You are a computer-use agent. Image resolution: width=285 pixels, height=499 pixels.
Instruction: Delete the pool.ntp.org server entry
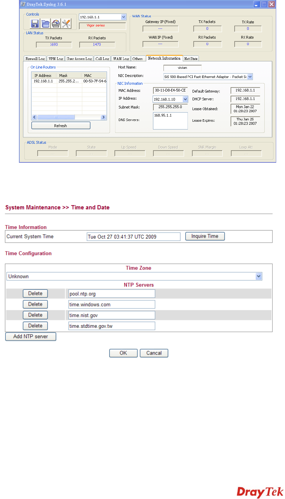(x=35, y=294)
